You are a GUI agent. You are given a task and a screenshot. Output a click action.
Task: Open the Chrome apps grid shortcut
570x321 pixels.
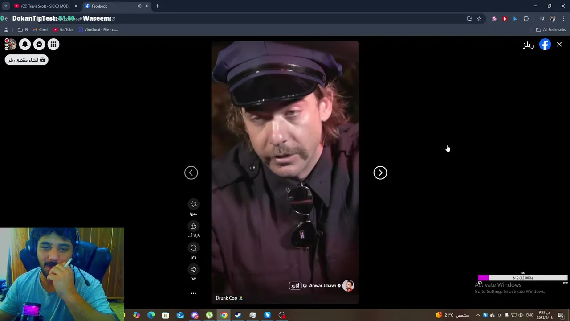[x=6, y=30]
